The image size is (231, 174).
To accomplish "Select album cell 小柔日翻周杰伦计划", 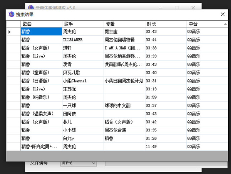I will 124,81.
